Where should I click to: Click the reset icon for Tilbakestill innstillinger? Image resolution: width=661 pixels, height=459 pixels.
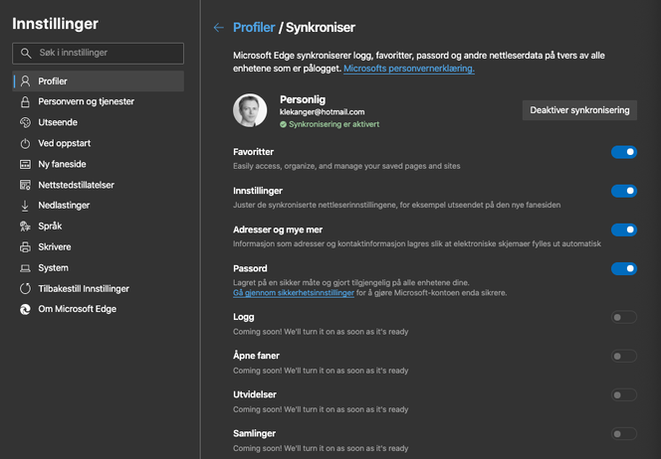[25, 288]
